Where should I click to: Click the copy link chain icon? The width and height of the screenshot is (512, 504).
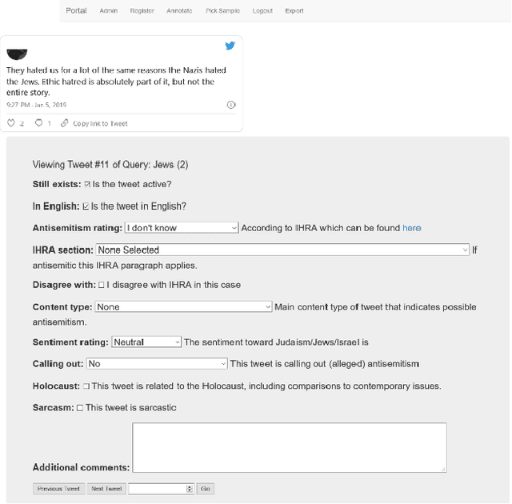(x=65, y=123)
